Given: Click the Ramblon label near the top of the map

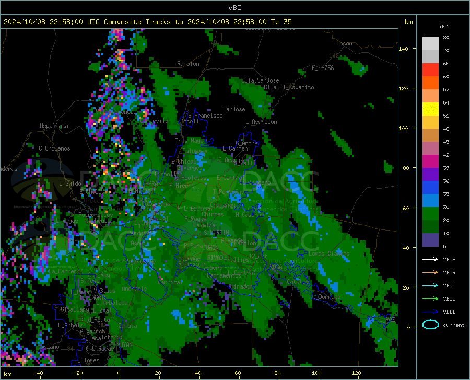Looking at the screenshot, I should click(188, 64).
